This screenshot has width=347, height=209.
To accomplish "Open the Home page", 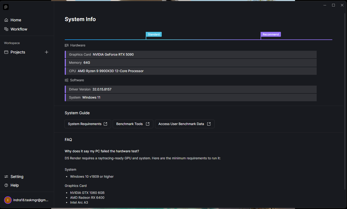I will tap(16, 20).
